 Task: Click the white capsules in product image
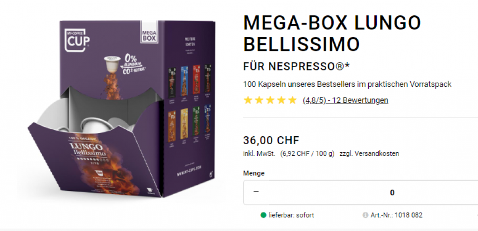point(87,119)
